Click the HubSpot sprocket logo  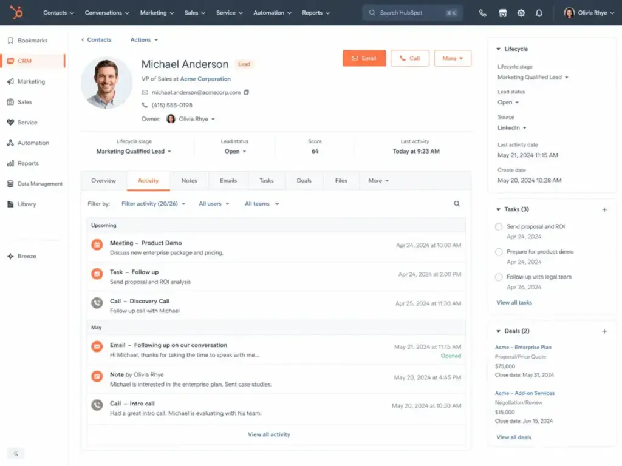(x=16, y=12)
